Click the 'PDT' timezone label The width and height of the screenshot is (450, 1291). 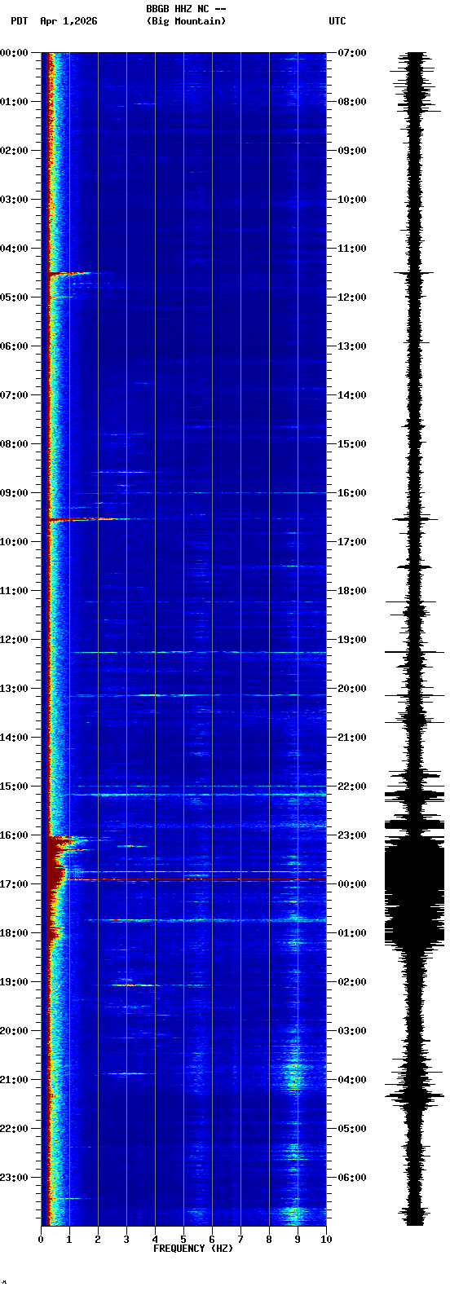coord(19,21)
